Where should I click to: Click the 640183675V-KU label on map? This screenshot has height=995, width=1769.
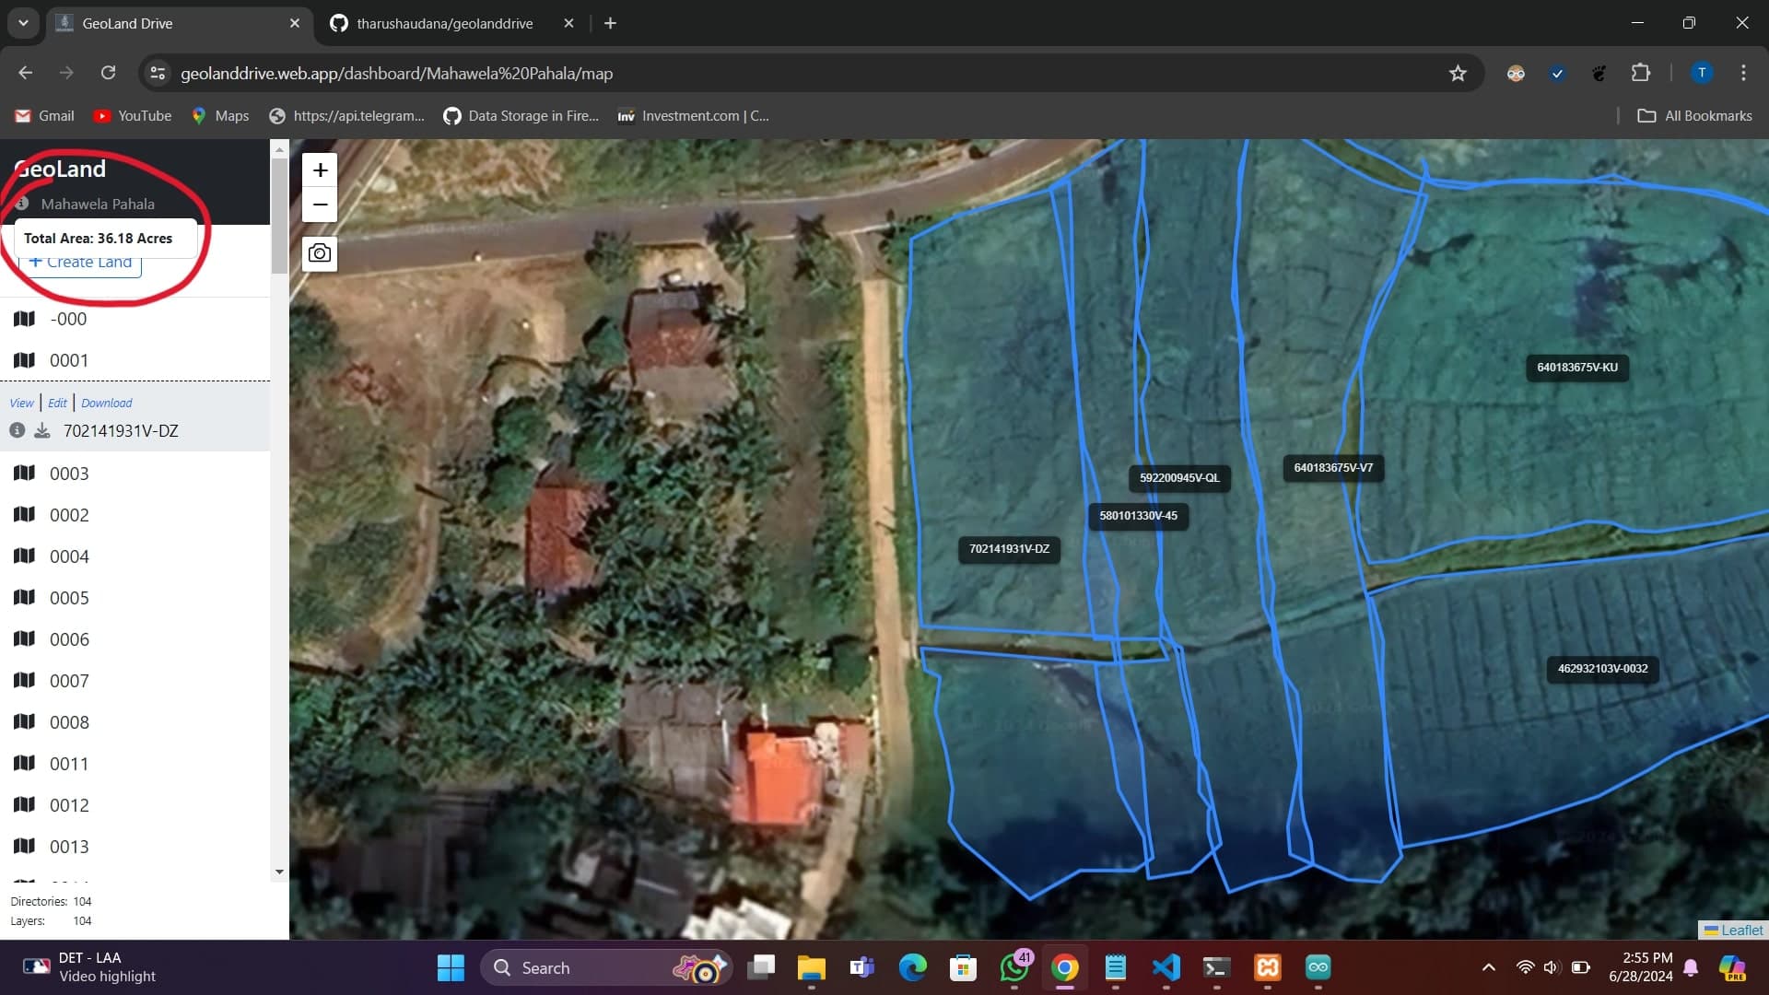click(1576, 368)
